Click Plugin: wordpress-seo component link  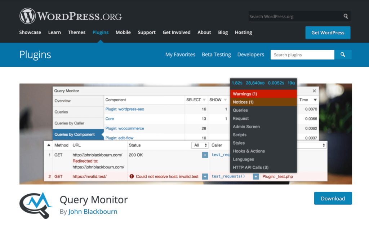tap(125, 109)
